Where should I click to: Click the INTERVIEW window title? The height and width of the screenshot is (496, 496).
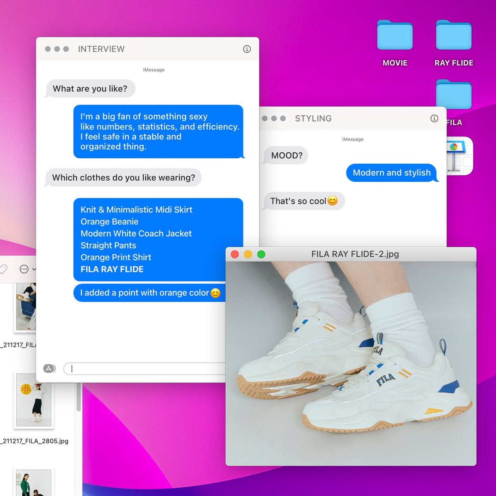[101, 49]
